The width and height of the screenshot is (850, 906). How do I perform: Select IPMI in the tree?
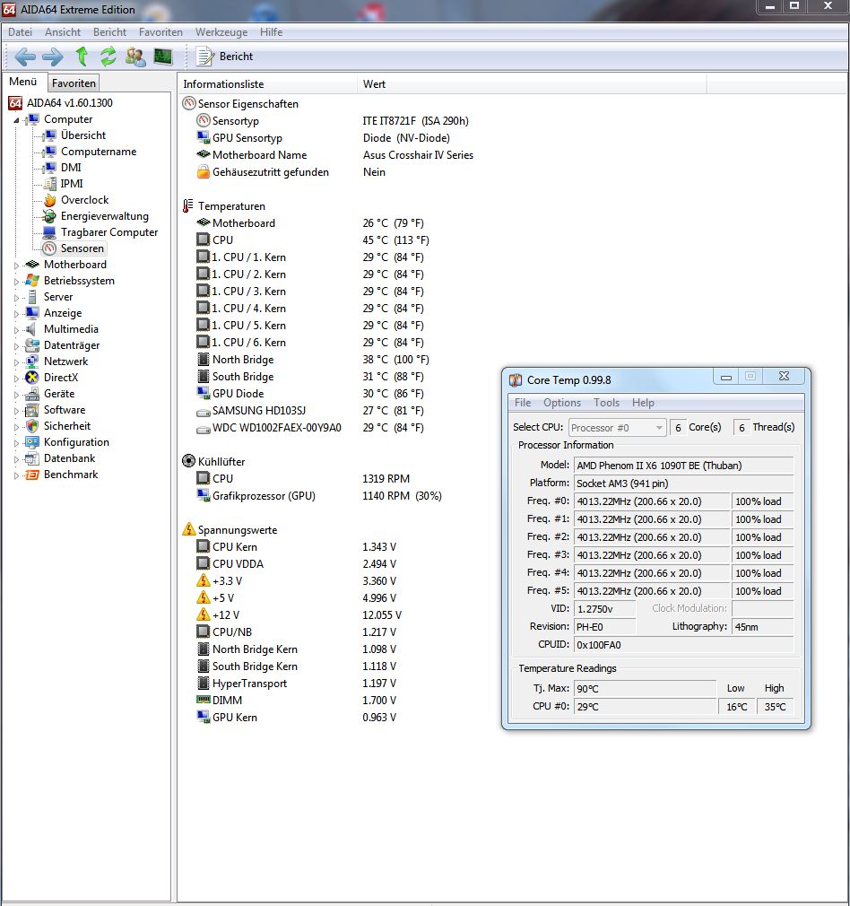pos(72,184)
